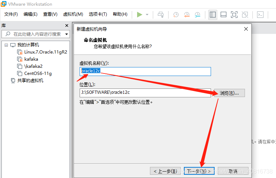Open the 文件(F) menu
Image resolution: width=276 pixels, height=178 pixels.
pyautogui.click(x=11, y=14)
